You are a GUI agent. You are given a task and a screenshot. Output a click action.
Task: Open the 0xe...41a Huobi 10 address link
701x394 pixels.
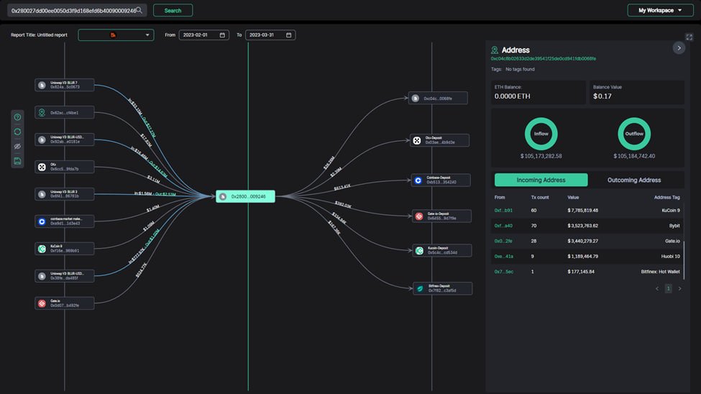[x=504, y=256]
